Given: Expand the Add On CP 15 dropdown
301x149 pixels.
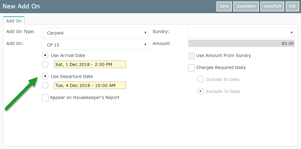Looking at the screenshot, I should (95, 45).
